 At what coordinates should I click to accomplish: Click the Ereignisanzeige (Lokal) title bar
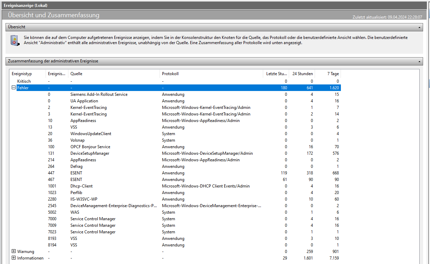[215, 6]
